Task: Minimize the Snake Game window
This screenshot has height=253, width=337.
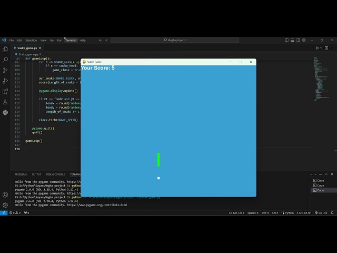Action: [x=231, y=62]
